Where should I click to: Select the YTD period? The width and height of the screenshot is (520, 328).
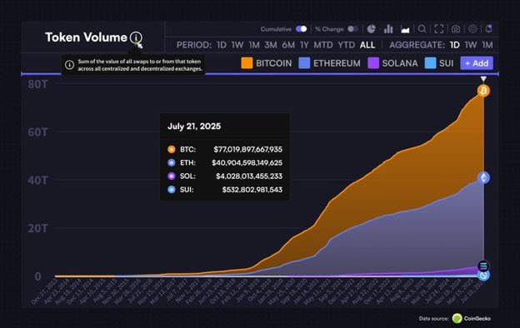point(346,45)
